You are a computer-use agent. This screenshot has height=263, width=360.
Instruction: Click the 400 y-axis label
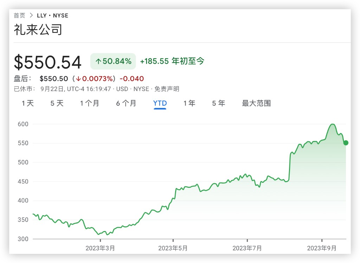click(x=23, y=200)
